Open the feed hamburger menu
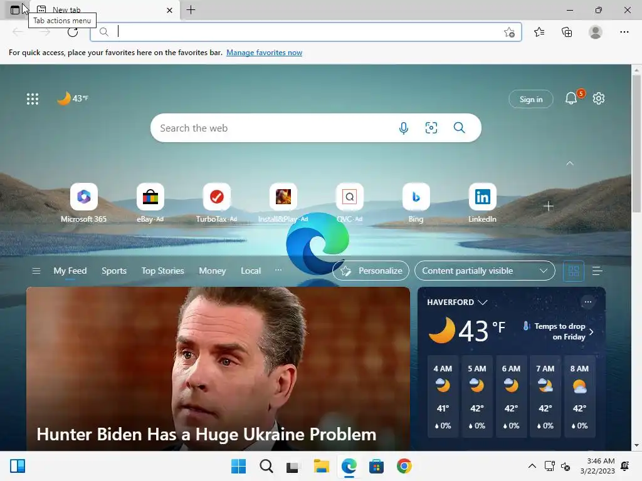 click(36, 271)
